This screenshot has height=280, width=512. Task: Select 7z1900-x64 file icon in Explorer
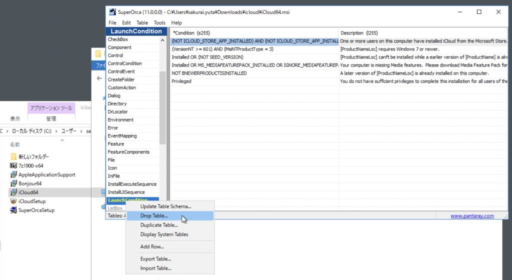pos(13,166)
